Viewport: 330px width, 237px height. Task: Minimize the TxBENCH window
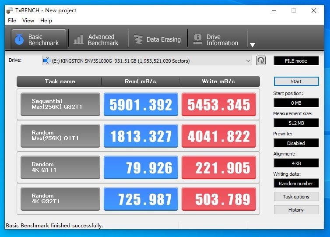[x=274, y=11]
